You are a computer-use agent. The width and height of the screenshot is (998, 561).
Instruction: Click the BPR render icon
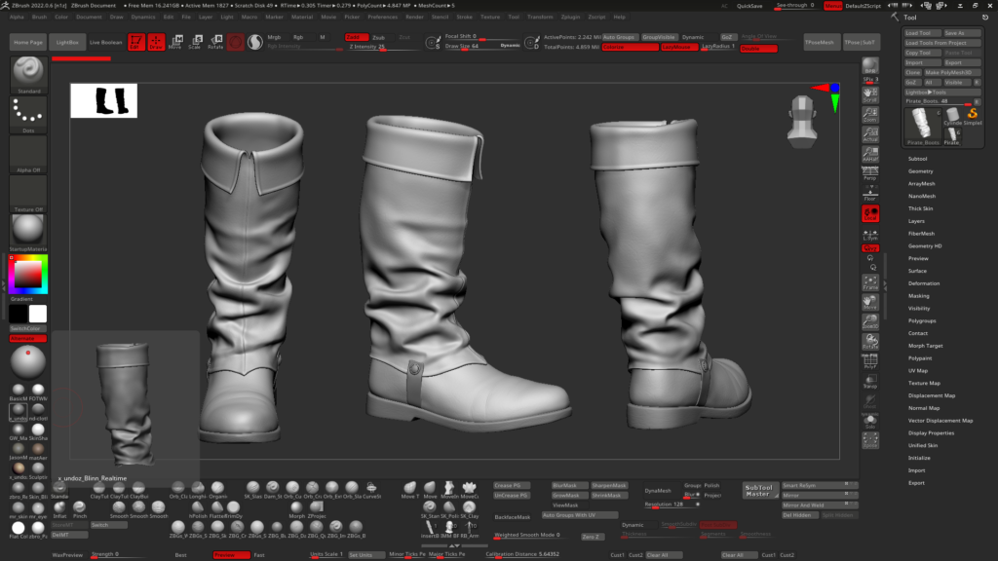tap(870, 66)
